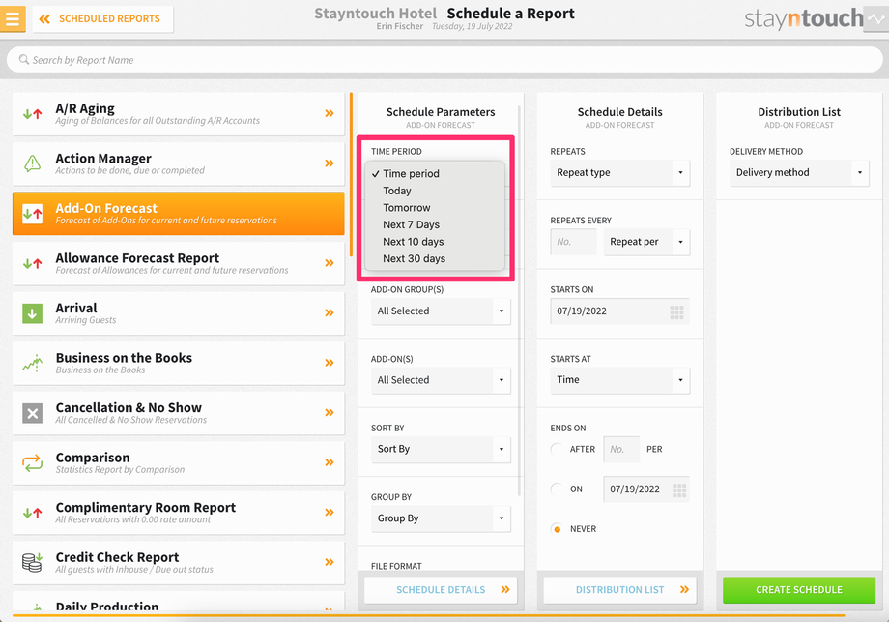889x622 pixels.
Task: Open the Starts On calendar icon
Action: [677, 312]
